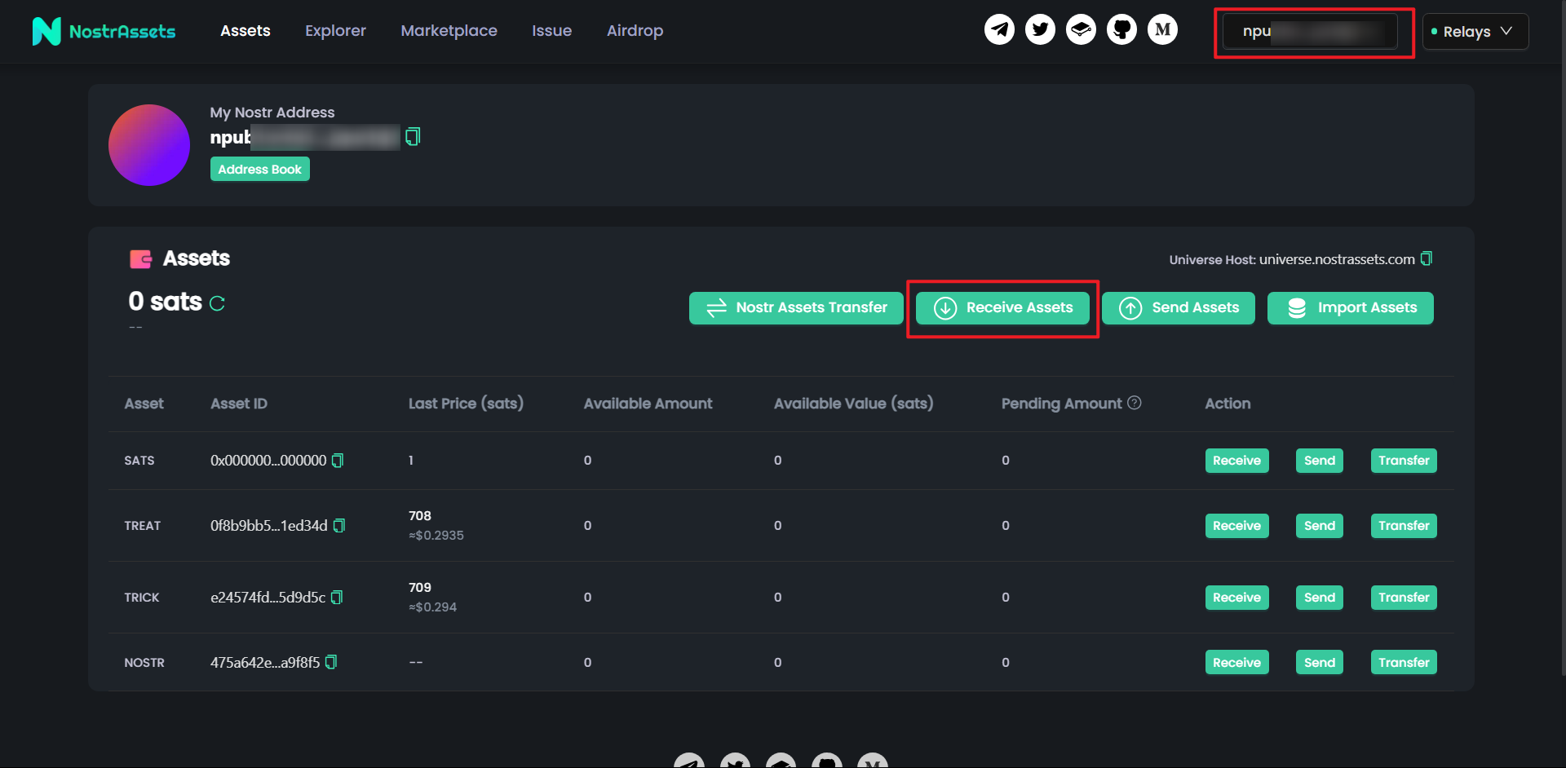Open the Issue page
This screenshot has width=1566, height=768.
552,31
